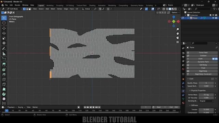Select the Add Cube tool
This screenshot has width=219, height=123.
pos(4,59)
